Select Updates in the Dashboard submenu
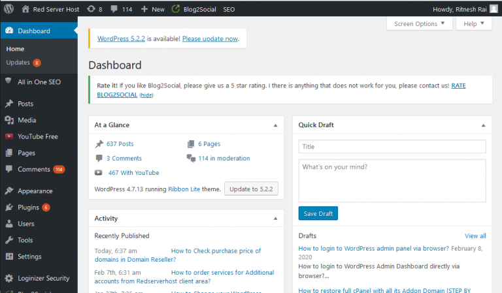502x293 pixels. click(18, 63)
